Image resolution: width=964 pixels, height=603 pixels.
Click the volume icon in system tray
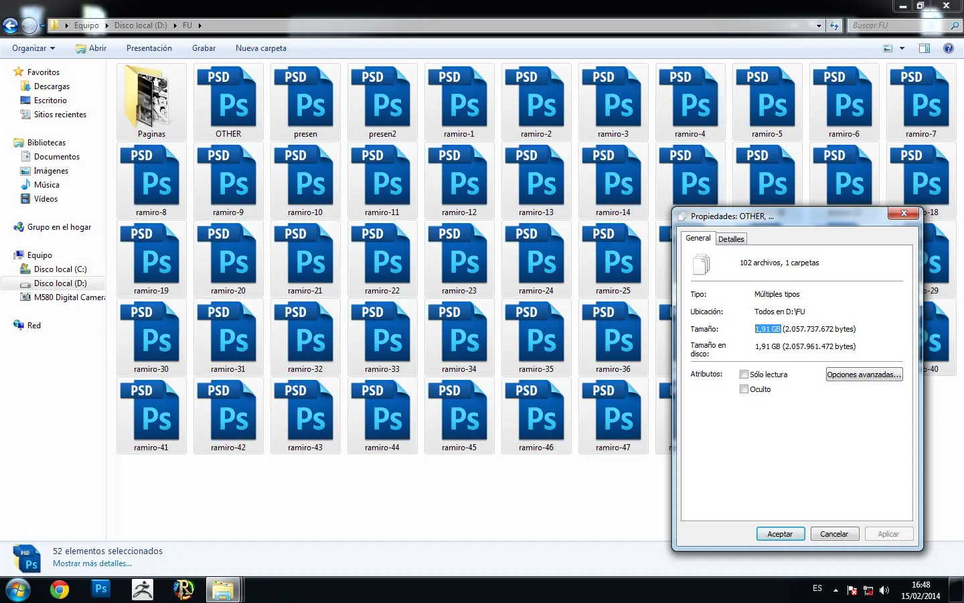[884, 590]
